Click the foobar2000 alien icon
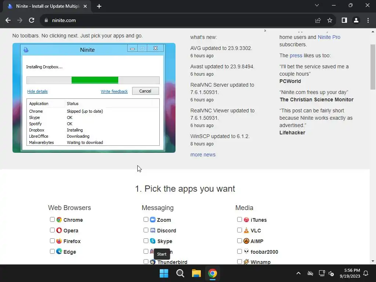376x282 pixels. (246, 251)
